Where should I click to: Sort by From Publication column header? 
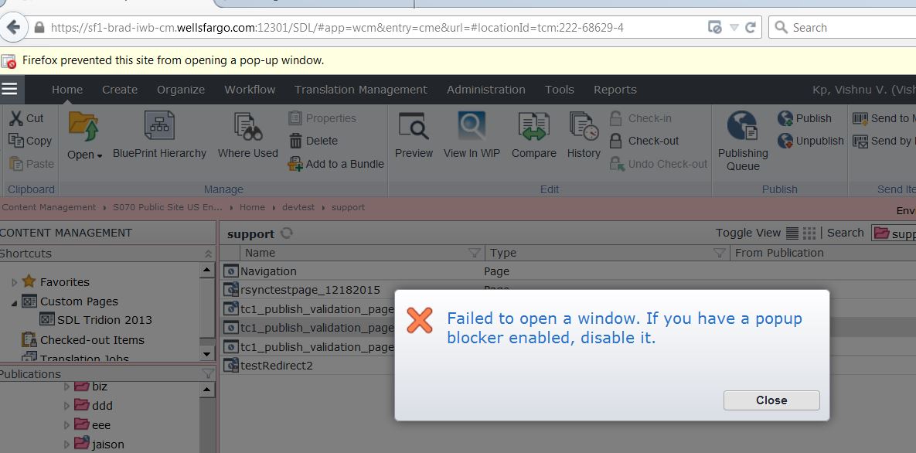coord(779,253)
